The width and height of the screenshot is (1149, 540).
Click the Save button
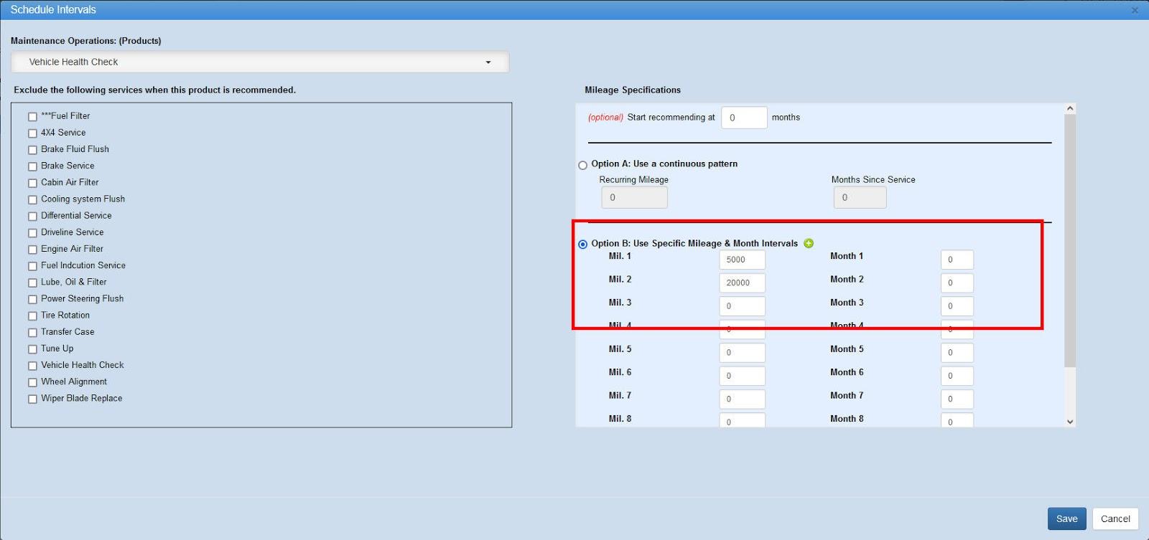[1066, 518]
